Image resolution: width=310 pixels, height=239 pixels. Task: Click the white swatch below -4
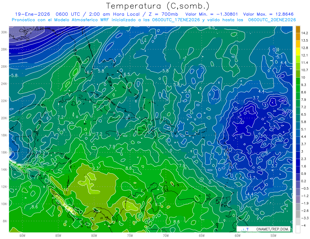298,229
